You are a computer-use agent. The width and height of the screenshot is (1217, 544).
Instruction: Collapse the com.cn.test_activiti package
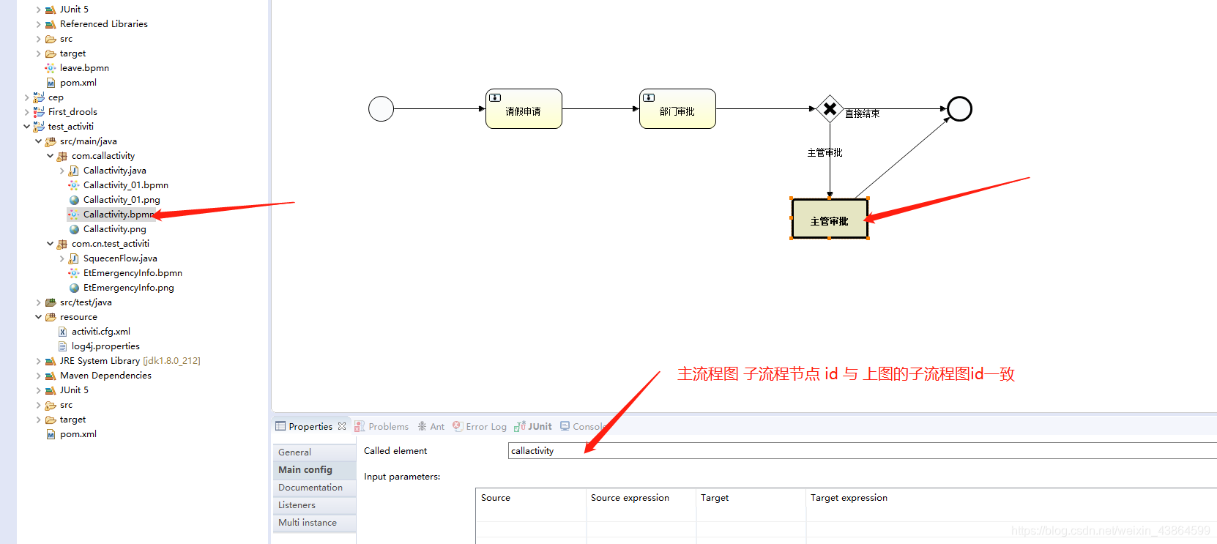point(51,244)
